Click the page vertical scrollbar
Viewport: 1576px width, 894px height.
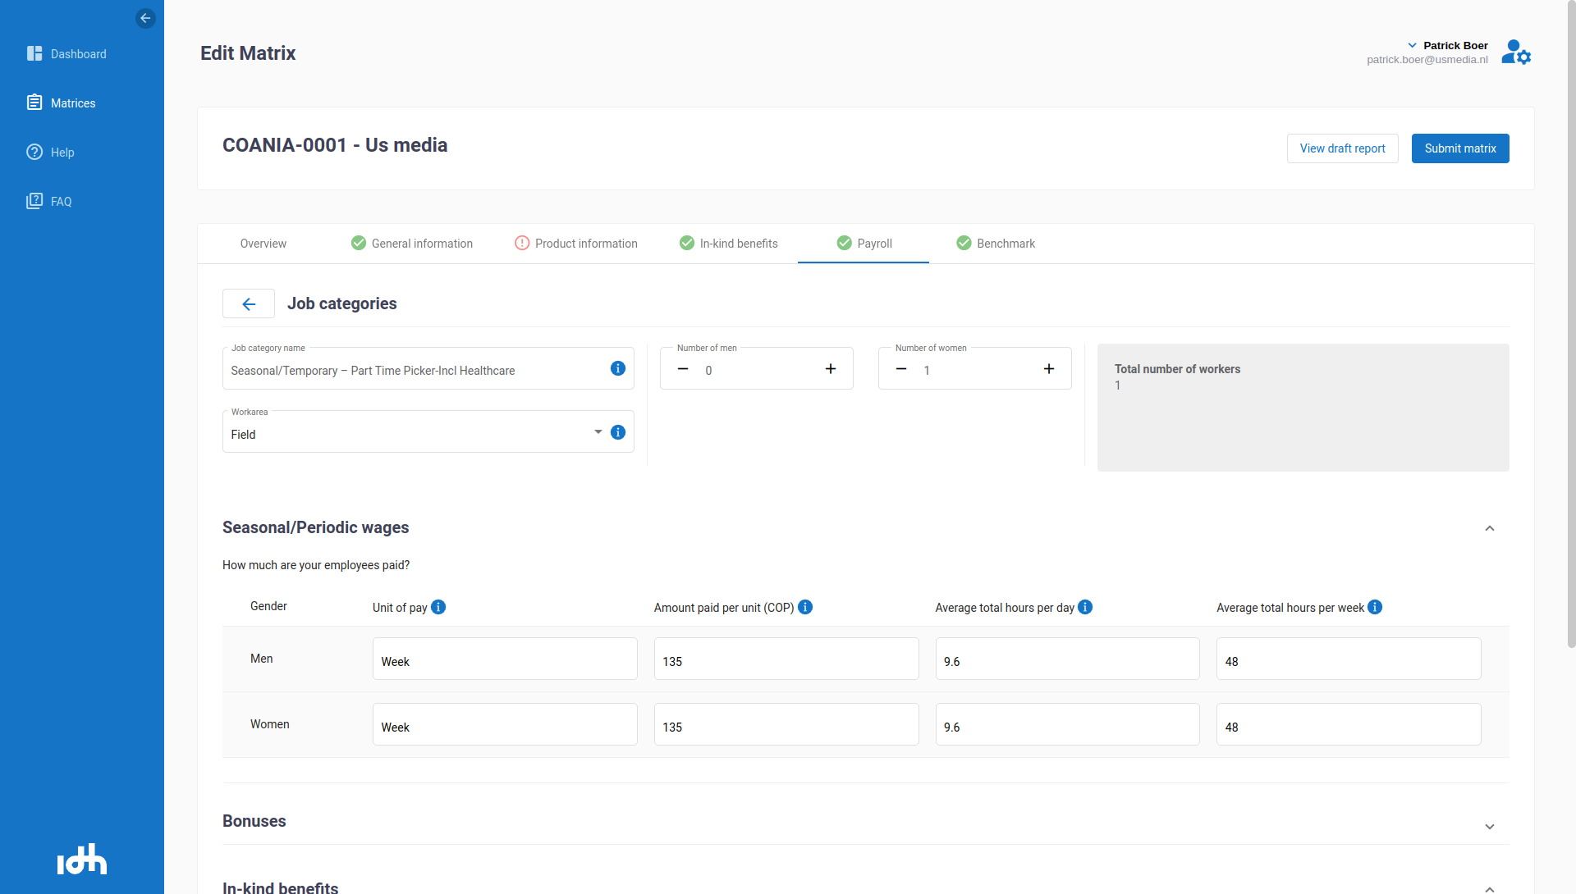click(x=1570, y=328)
